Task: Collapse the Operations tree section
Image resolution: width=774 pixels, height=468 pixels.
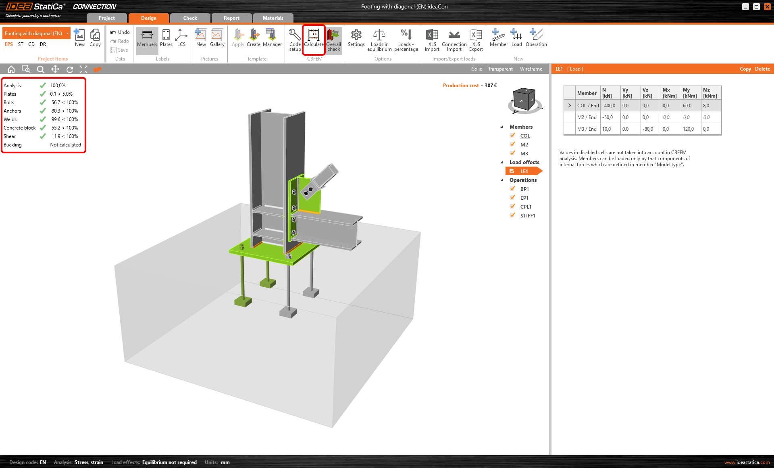Action: point(502,180)
